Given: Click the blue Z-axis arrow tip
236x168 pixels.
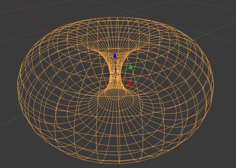Looking at the screenshot, I should tap(115, 55).
